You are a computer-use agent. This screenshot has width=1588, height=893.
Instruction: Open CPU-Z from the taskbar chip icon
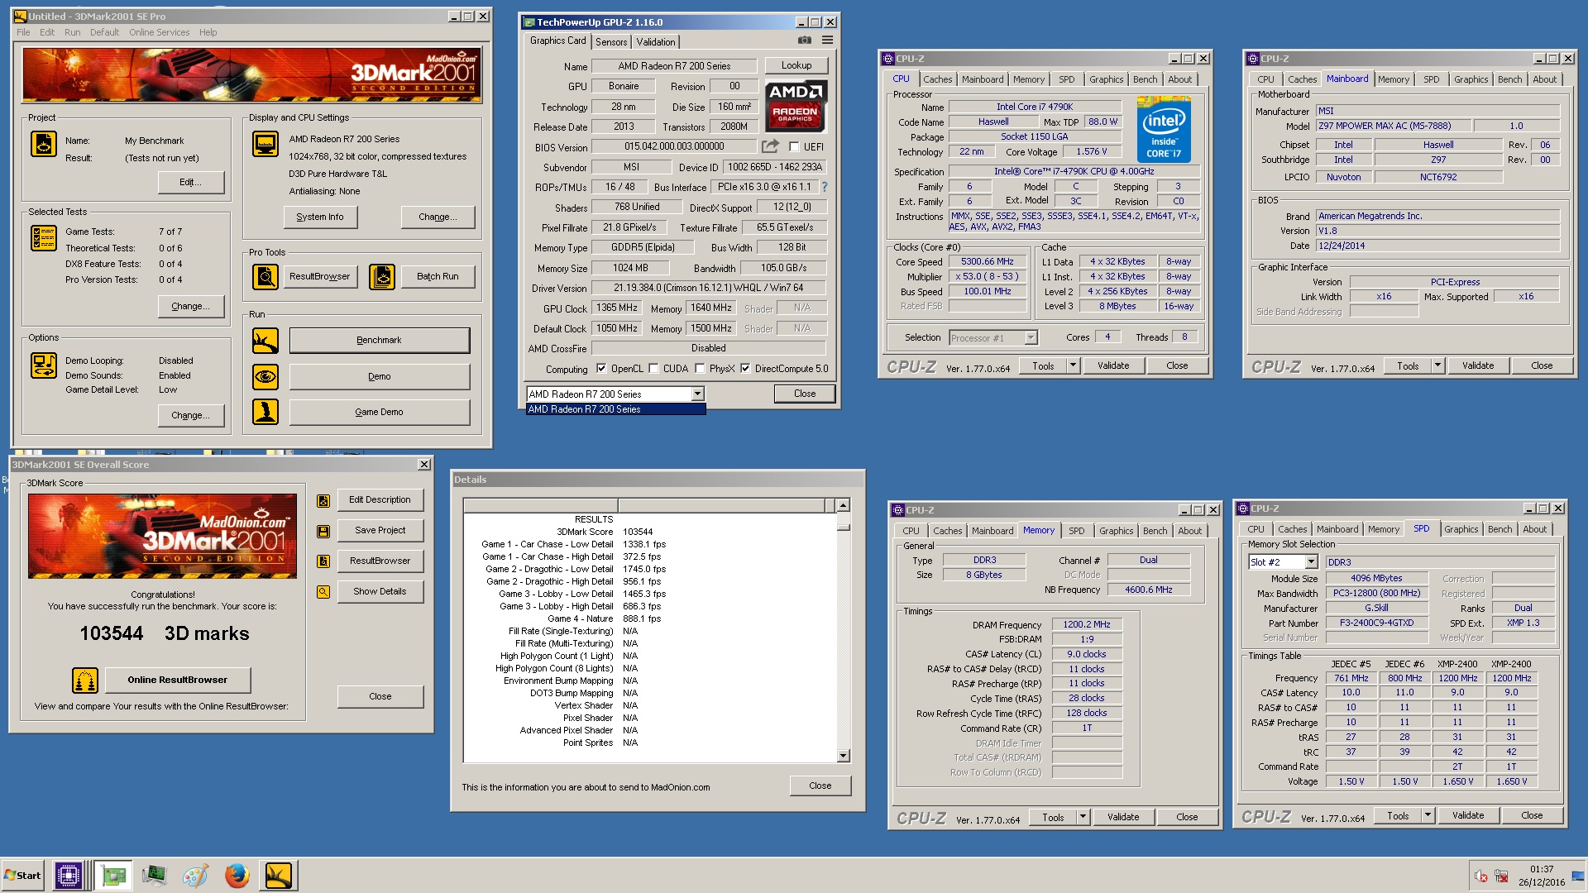pyautogui.click(x=69, y=876)
